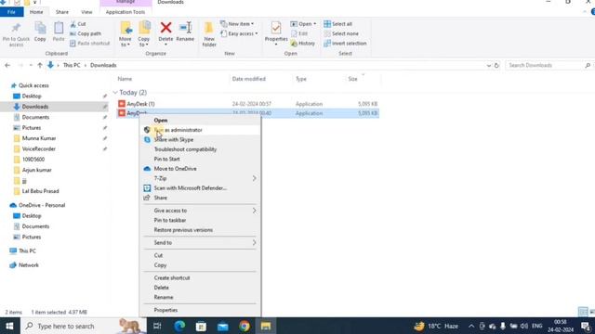Sort by Date modified column header
The width and height of the screenshot is (595, 334).
click(x=248, y=79)
